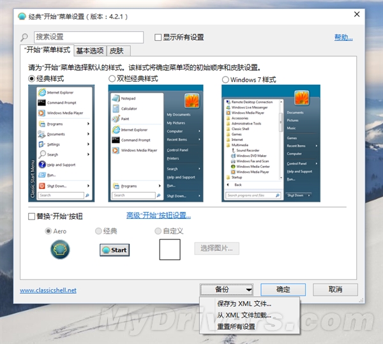383x344 pixels.
Task: Choose 从 XML 文件加载 menu entry
Action: pos(244,315)
